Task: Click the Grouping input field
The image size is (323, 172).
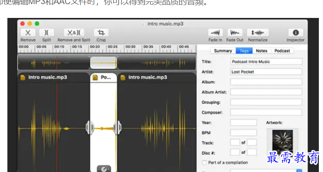Action: (266, 102)
